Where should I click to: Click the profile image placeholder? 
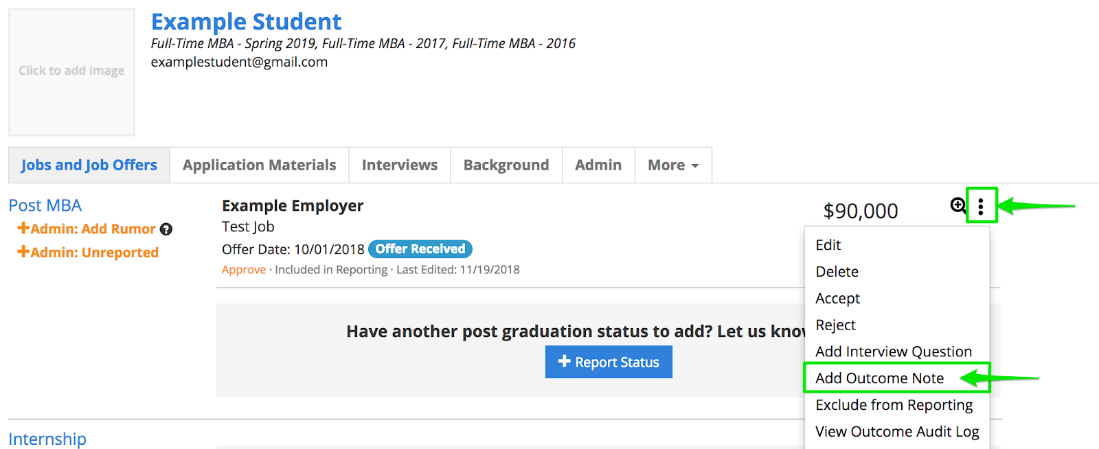[x=71, y=71]
